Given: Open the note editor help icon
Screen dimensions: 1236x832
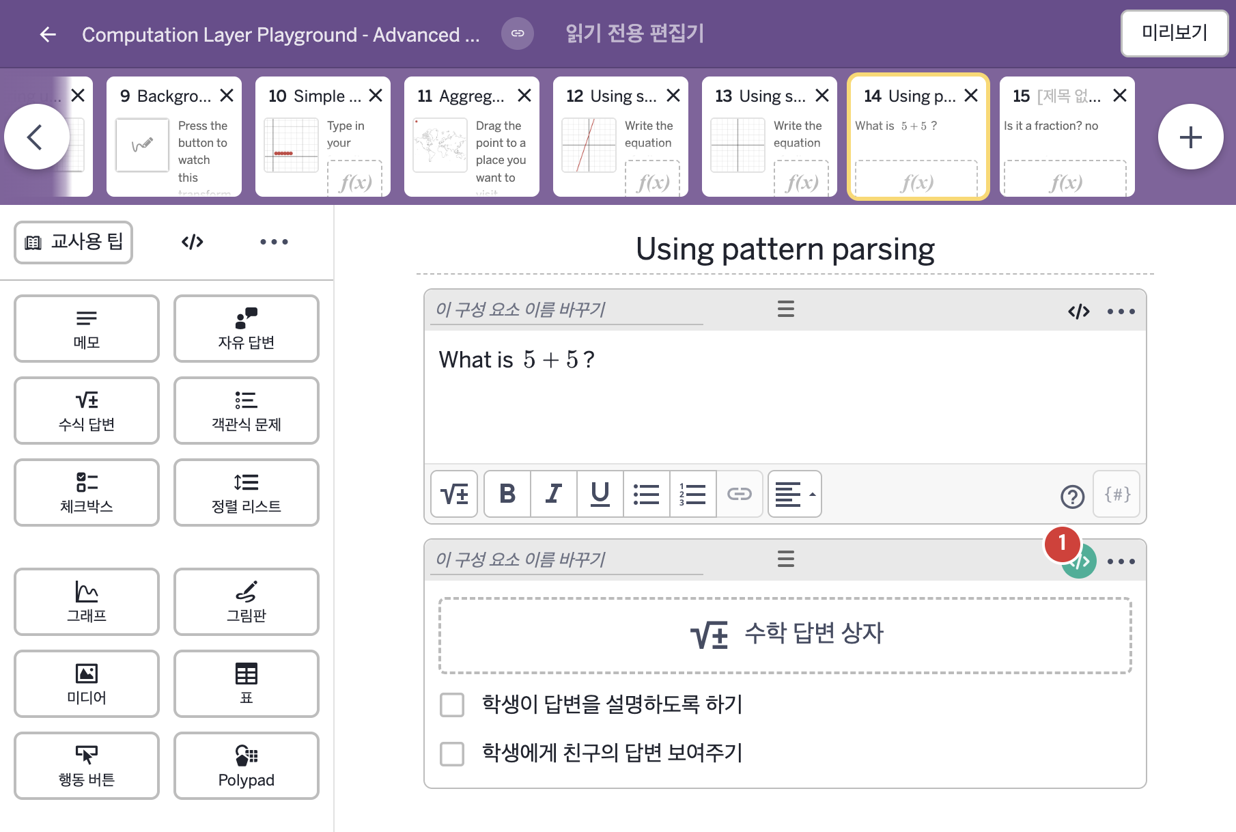Looking at the screenshot, I should (1072, 497).
